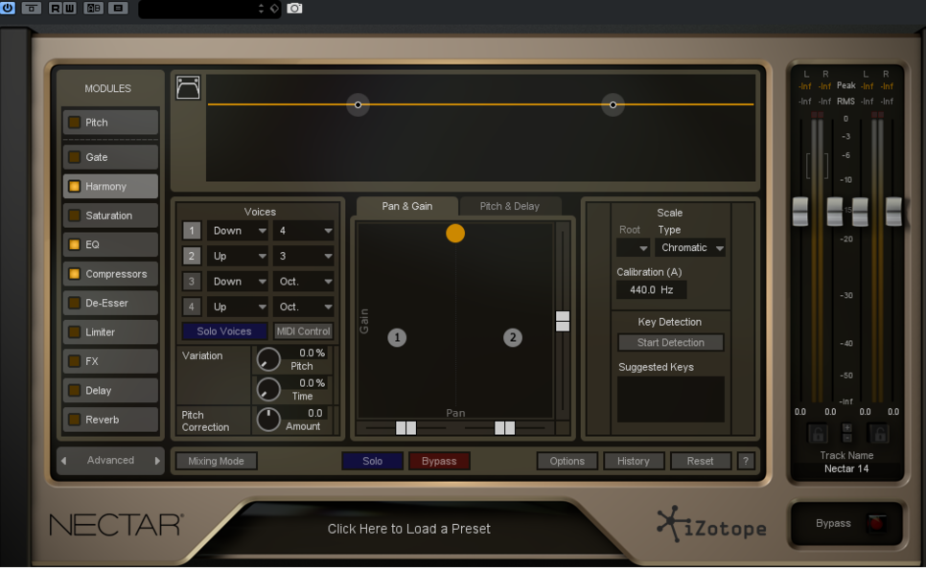Click Click Here to Load a Preset
Viewport: 926px width, 570px height.
pos(409,529)
